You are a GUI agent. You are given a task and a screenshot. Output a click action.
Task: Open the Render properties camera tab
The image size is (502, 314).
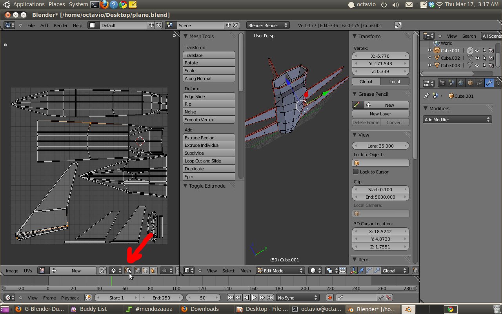tap(442, 83)
